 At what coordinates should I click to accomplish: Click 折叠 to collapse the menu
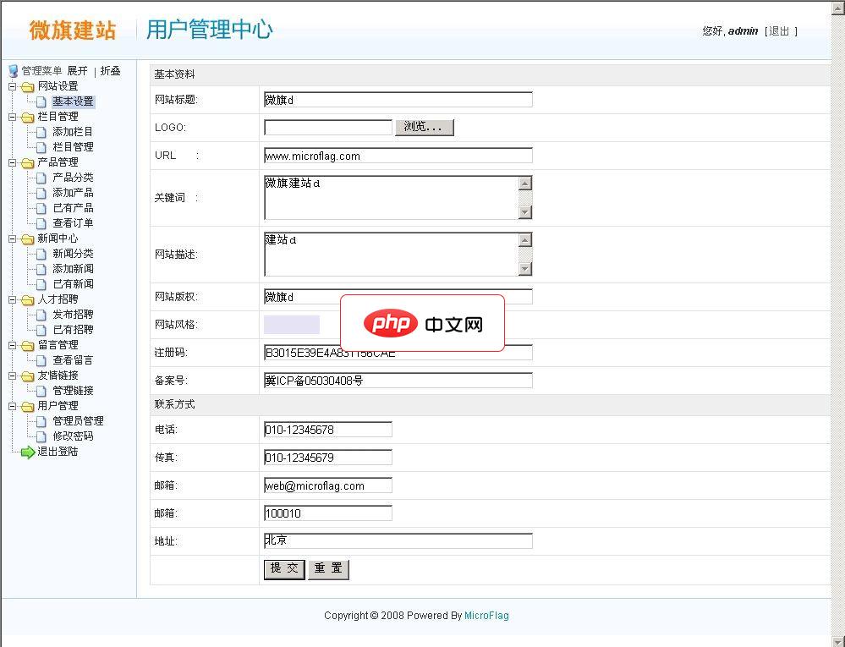click(x=111, y=71)
